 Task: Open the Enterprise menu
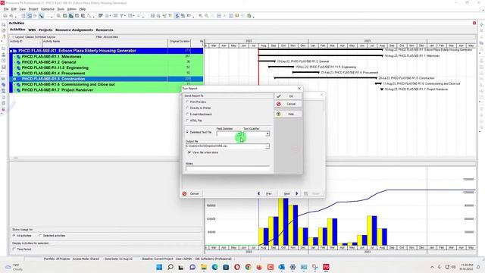point(47,9)
